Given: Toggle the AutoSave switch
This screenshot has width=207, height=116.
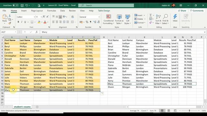Looking at the screenshot, I should (16, 5).
